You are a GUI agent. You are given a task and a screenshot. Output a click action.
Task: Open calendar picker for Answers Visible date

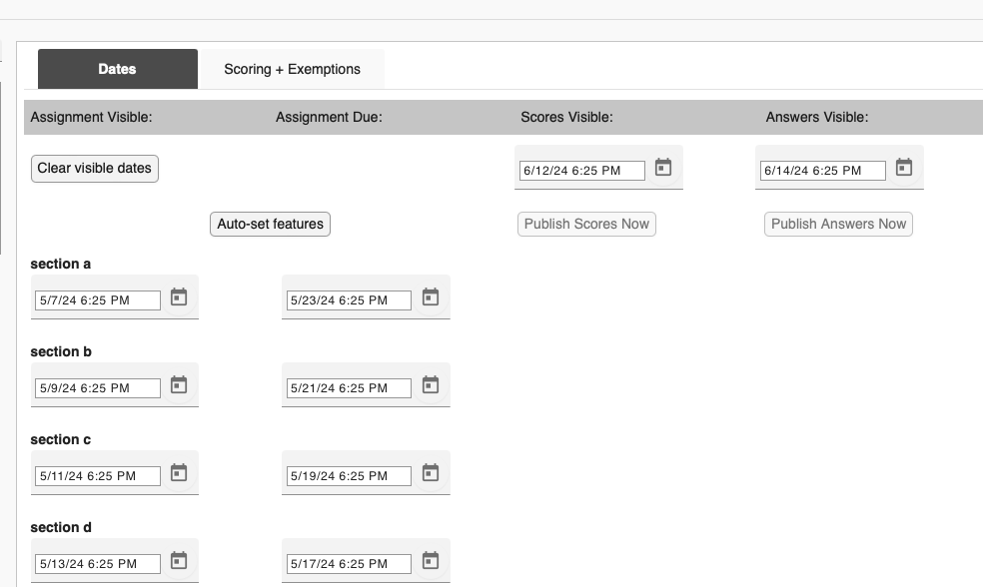pyautogui.click(x=904, y=168)
